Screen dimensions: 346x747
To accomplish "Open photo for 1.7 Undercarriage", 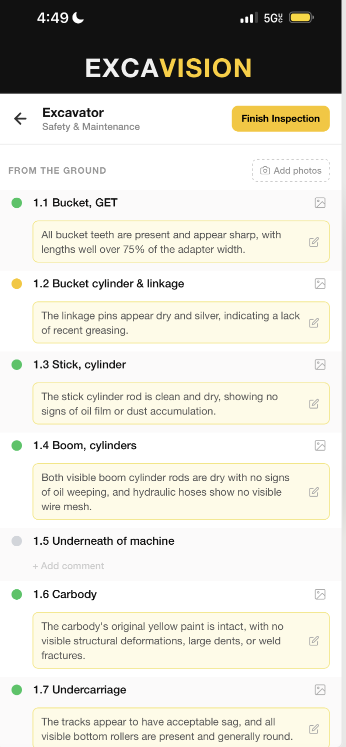I will [x=320, y=690].
